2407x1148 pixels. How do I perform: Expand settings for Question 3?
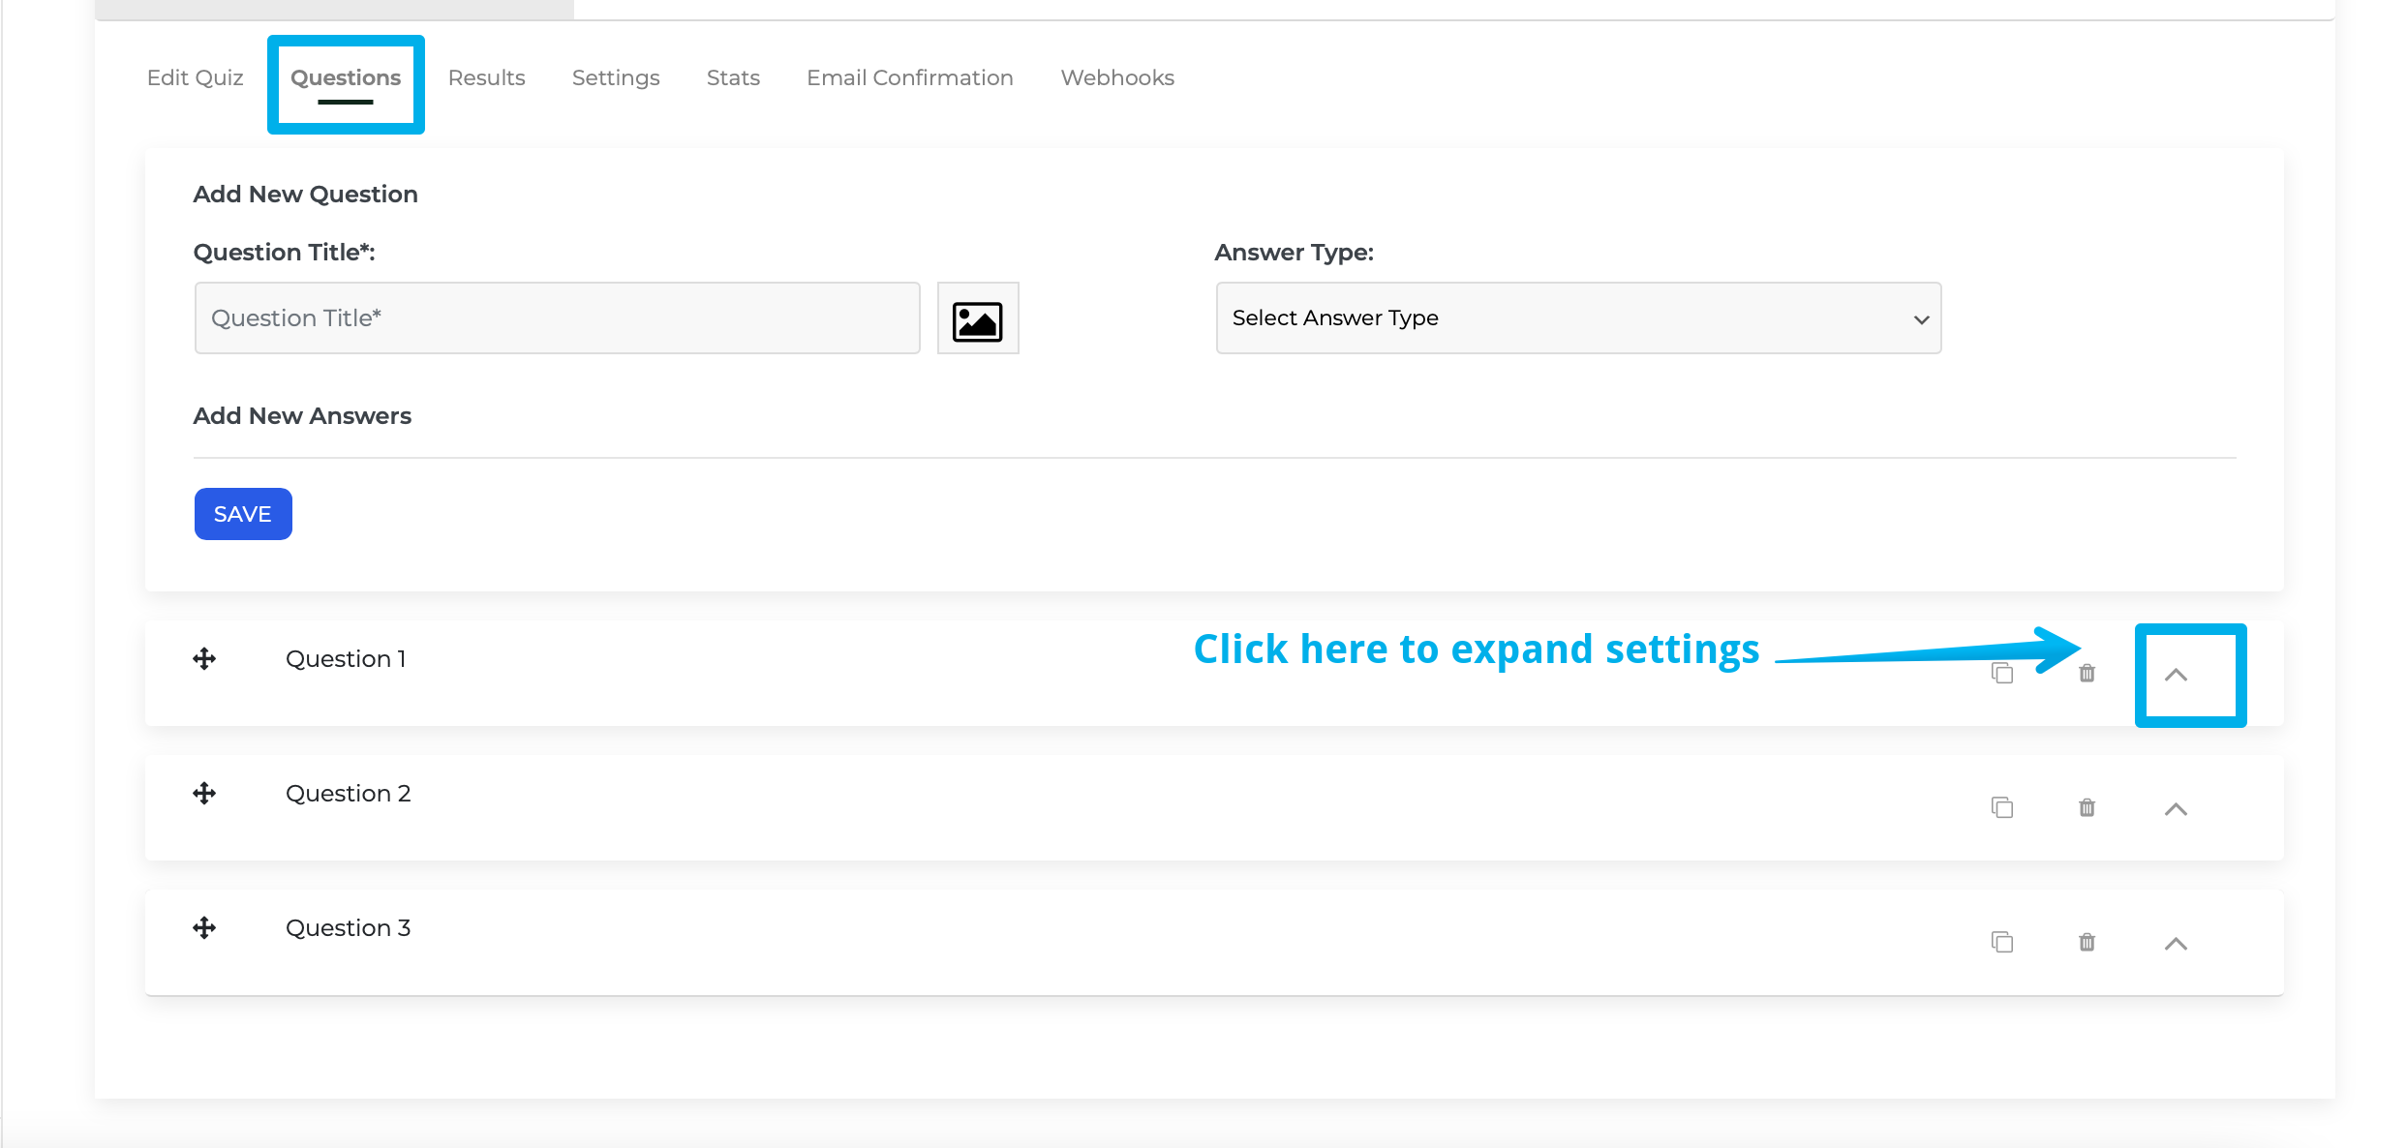click(x=2175, y=943)
